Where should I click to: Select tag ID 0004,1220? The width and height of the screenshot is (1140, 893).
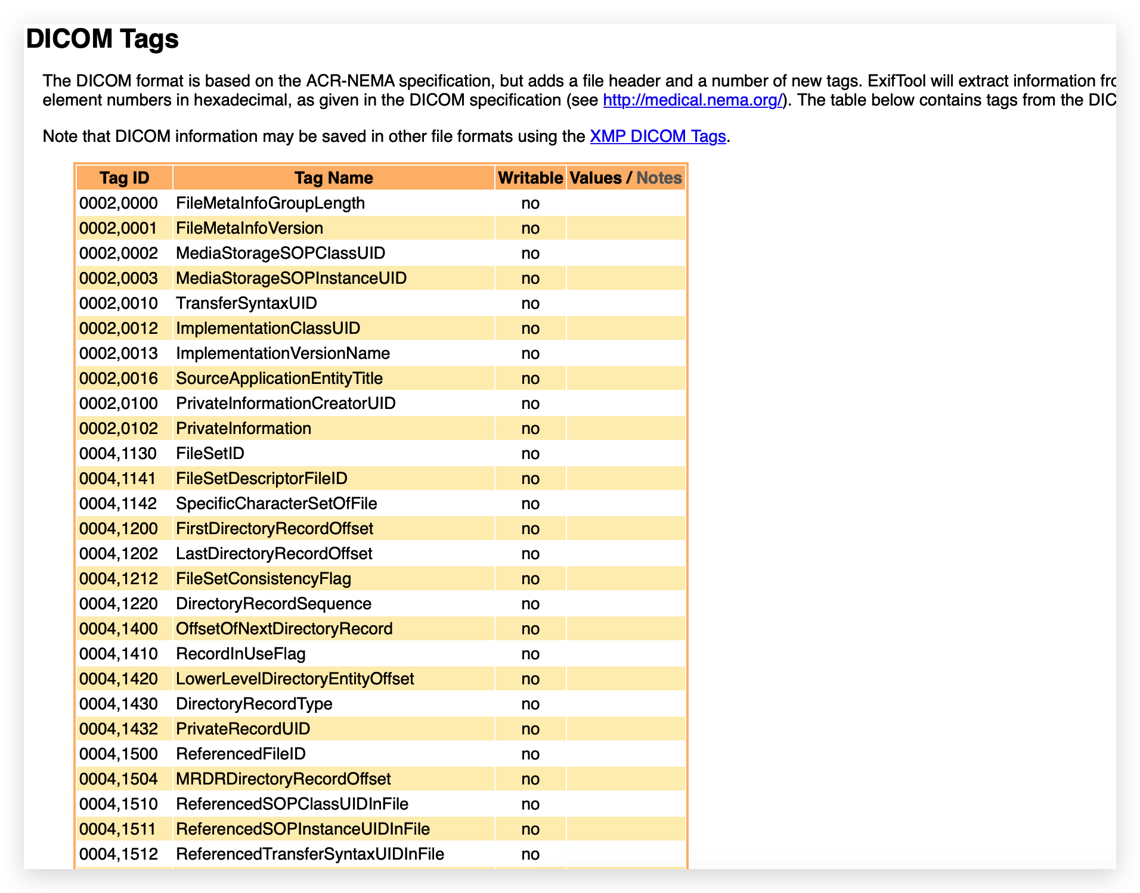point(119,604)
